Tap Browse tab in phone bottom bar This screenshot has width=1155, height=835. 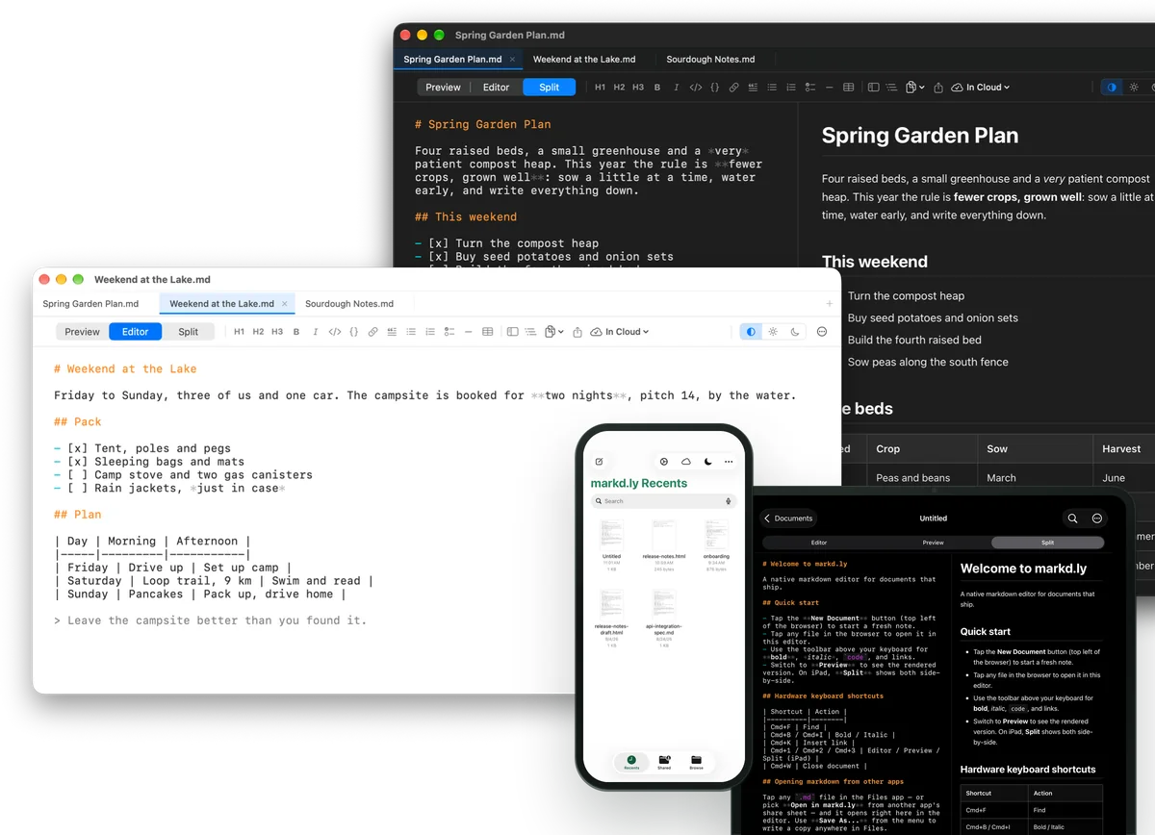click(696, 762)
